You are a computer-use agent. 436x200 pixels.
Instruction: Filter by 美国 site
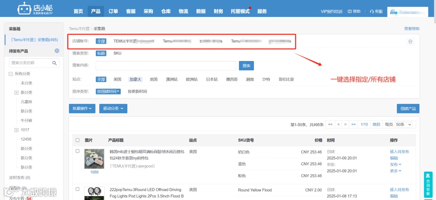(x=117, y=79)
